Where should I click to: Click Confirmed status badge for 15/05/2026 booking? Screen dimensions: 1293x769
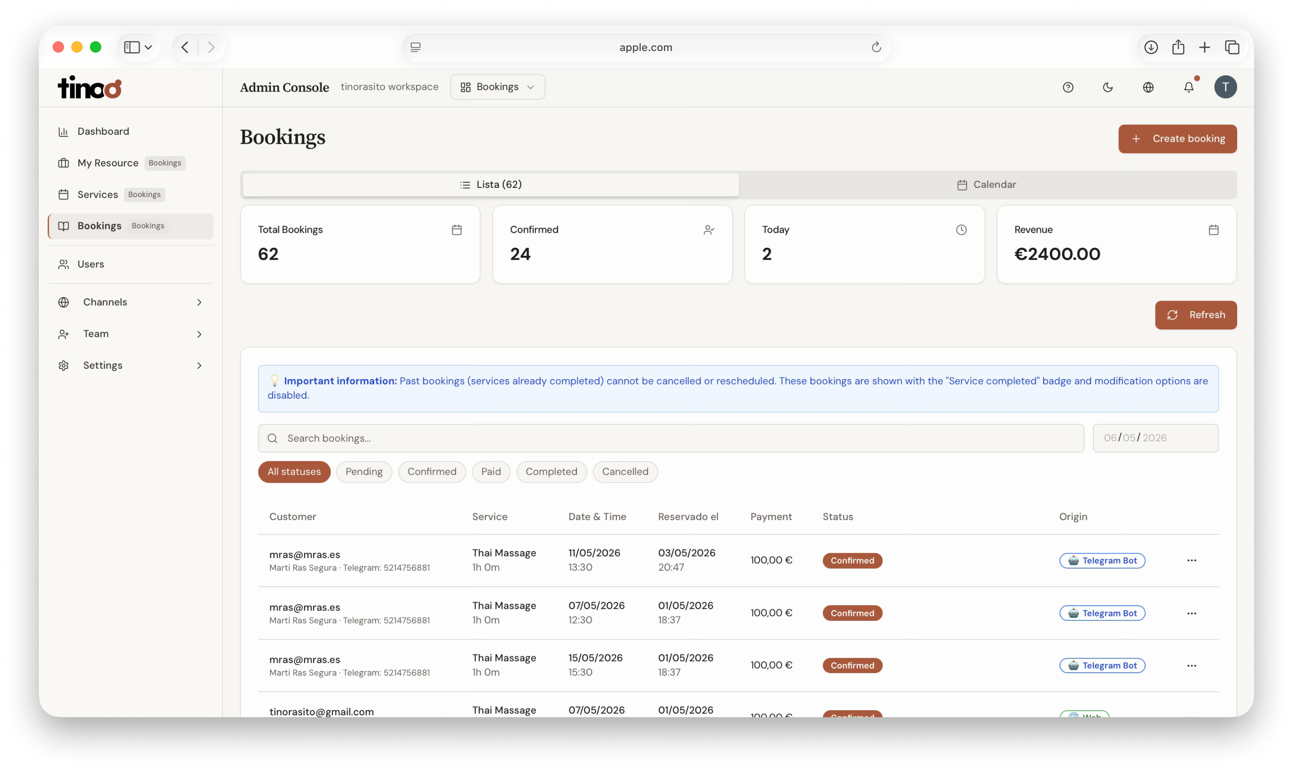(x=852, y=666)
